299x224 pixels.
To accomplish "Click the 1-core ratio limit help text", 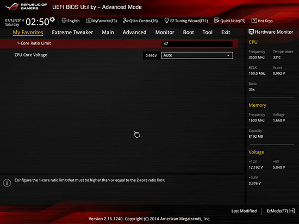I will pyautogui.click(x=90, y=180).
